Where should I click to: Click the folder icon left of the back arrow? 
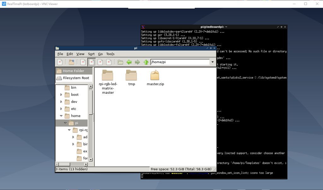click(120, 62)
